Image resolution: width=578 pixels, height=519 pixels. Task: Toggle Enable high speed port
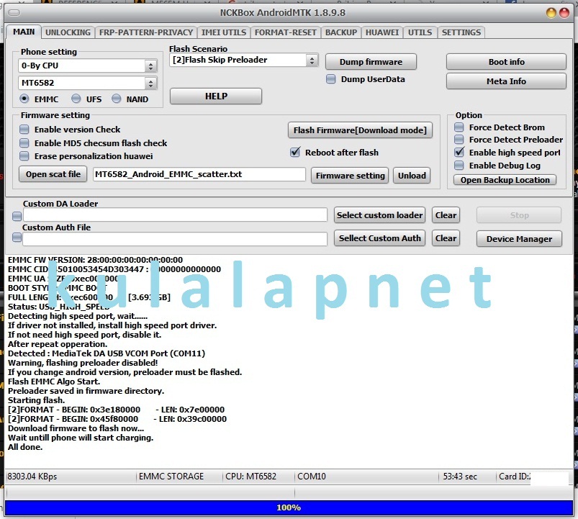pos(459,152)
